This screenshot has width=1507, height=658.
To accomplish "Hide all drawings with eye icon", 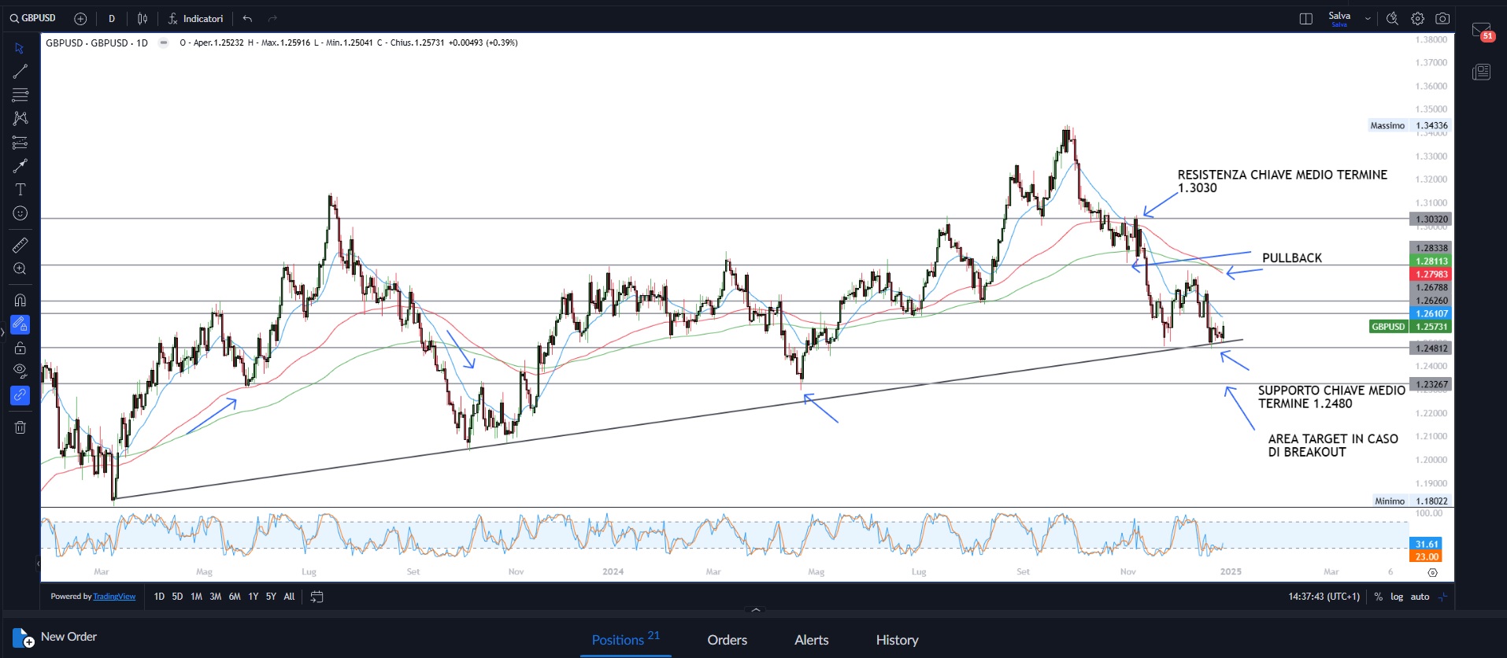I will point(20,371).
